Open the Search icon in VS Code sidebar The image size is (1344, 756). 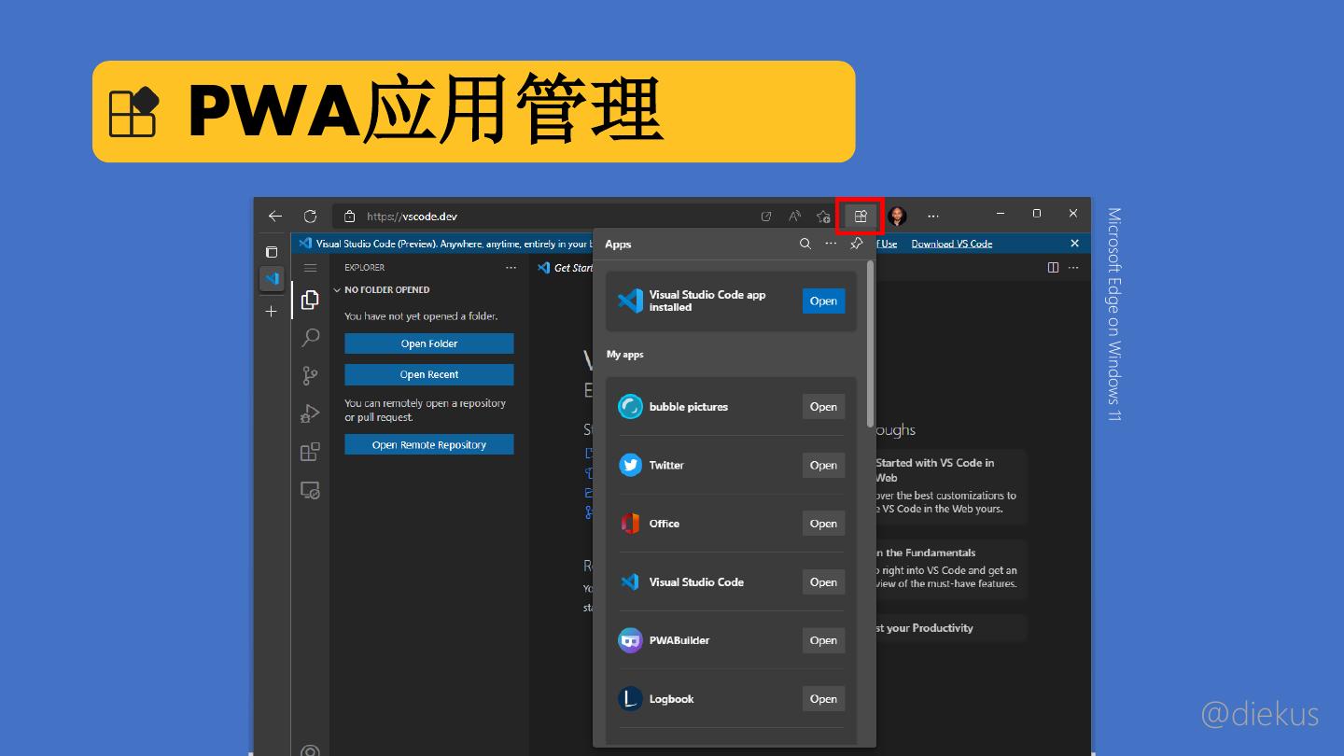point(310,338)
